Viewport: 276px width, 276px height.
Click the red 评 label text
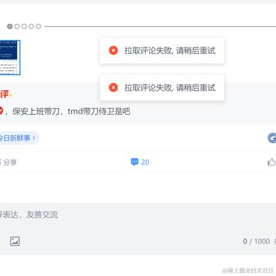(4, 94)
